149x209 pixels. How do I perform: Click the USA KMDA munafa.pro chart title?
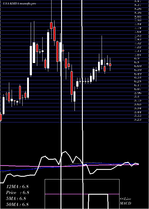pyautogui.click(x=19, y=4)
